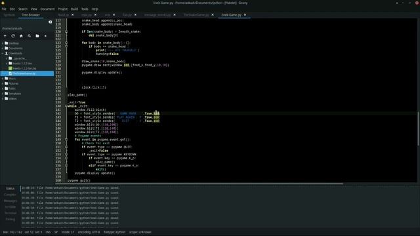
Task: Click the small x icon in browser toolbar
Action: coord(45,36)
